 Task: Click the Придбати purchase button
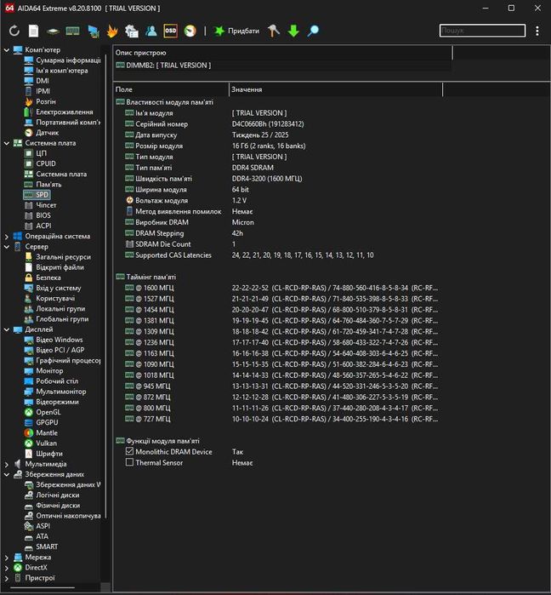(x=236, y=31)
